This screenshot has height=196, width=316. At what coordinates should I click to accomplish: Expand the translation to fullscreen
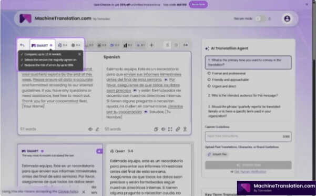pyautogui.click(x=170, y=129)
